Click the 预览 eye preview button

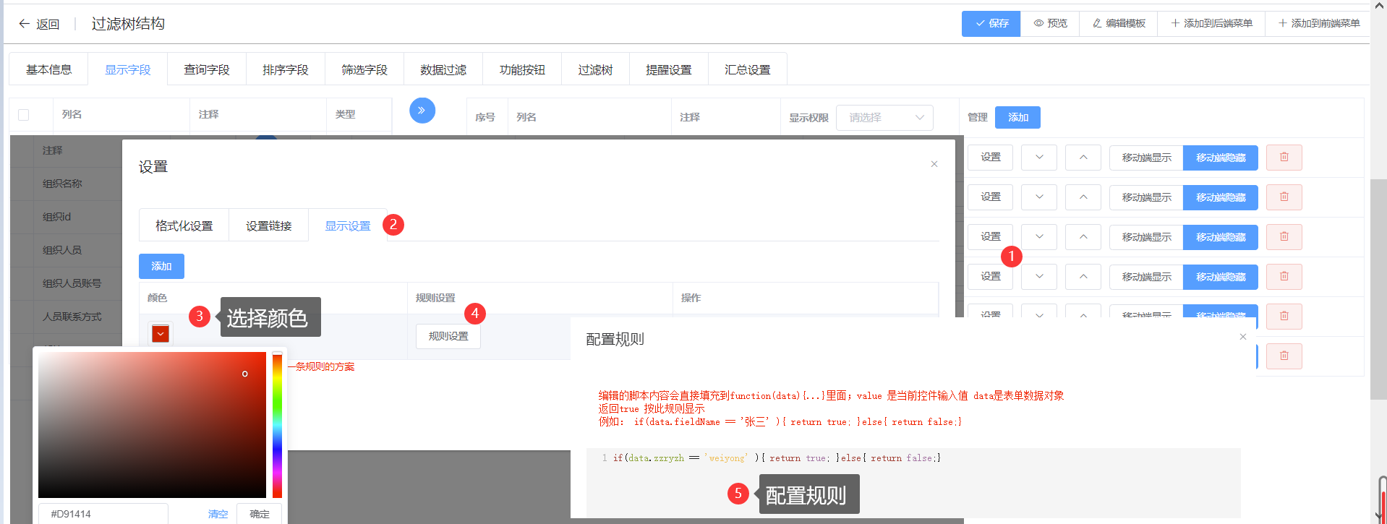pos(1050,24)
